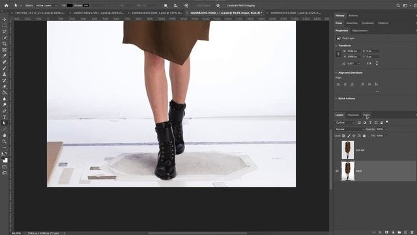Enable Constrain Path Dragging checkbox
The image size is (417, 235).
coord(224,5)
